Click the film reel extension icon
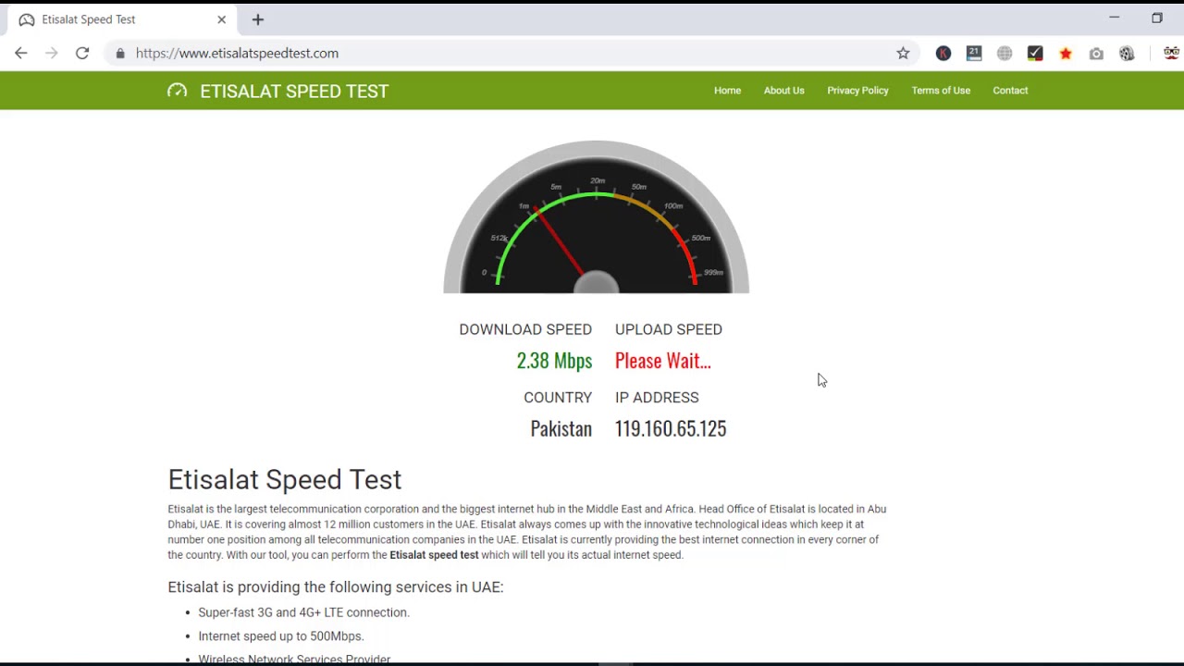 pos(1127,54)
